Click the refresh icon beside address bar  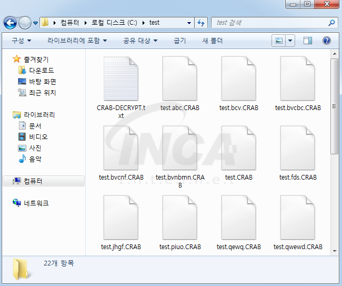[201, 23]
